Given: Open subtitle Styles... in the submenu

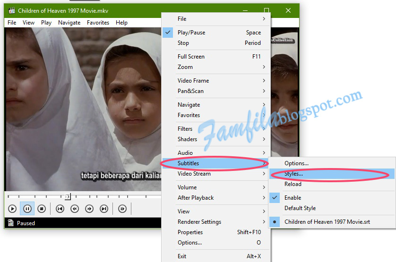Looking at the screenshot, I should pyautogui.click(x=332, y=174).
